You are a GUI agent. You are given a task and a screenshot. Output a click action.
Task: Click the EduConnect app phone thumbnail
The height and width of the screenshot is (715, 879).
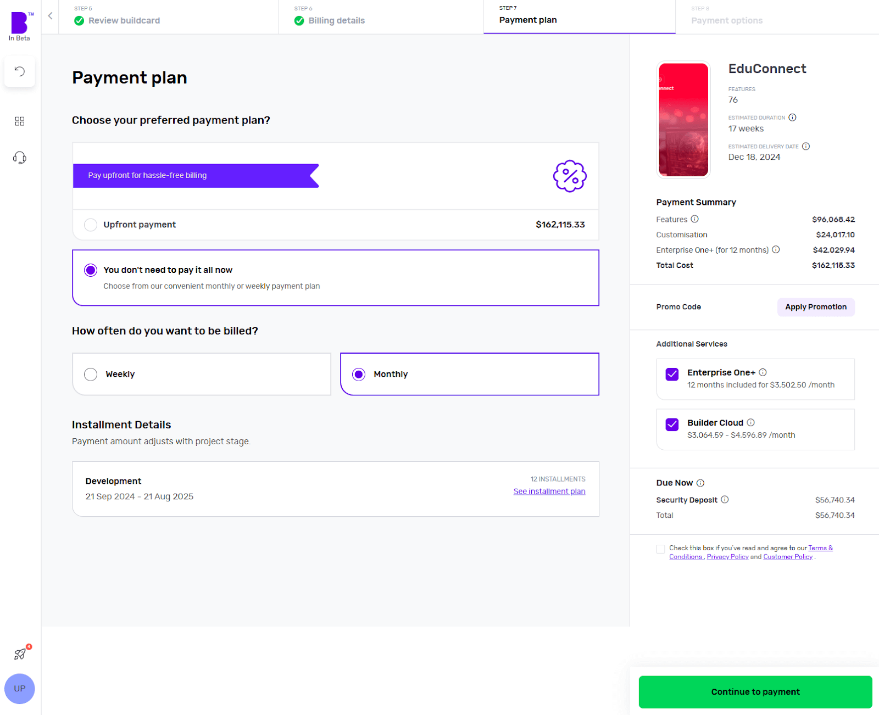point(683,120)
